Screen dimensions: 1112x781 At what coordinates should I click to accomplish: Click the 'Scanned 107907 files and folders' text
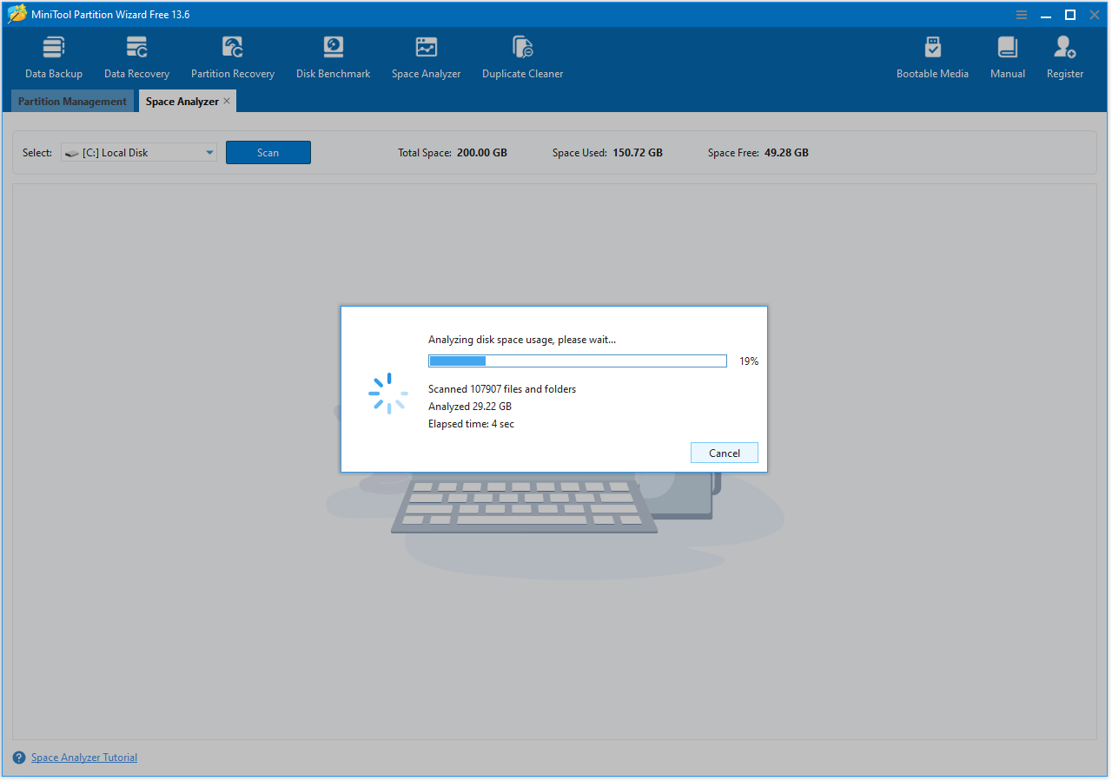point(502,389)
